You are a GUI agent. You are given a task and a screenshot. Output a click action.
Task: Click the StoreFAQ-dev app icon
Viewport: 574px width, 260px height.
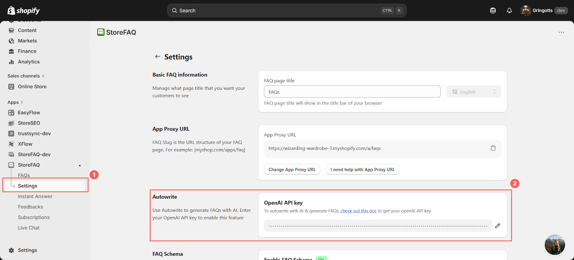click(x=11, y=154)
